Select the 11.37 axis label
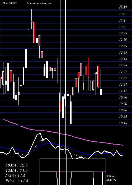This screenshot has width=132, height=185. (x=123, y=85)
